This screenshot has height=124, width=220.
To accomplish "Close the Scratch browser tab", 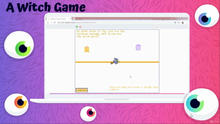I will [70, 19].
